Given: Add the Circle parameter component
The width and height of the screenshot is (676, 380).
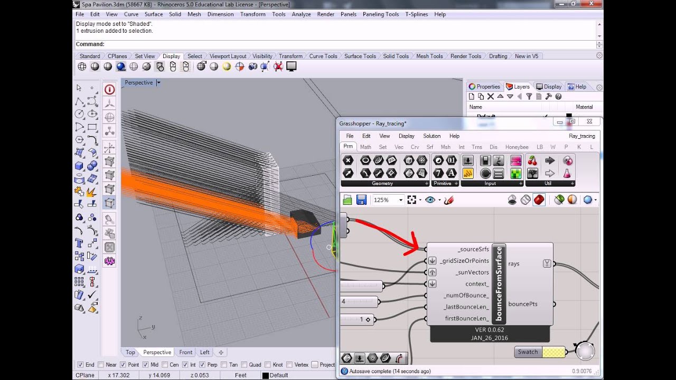Looking at the screenshot, I should pyautogui.click(x=365, y=160).
